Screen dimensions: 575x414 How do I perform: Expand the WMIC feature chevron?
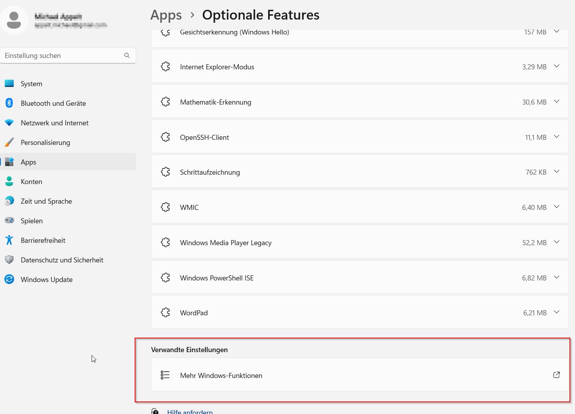click(x=556, y=207)
